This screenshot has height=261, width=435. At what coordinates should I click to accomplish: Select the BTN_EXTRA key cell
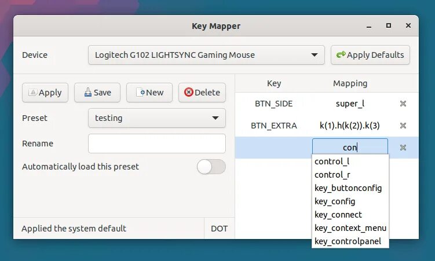pyautogui.click(x=274, y=126)
